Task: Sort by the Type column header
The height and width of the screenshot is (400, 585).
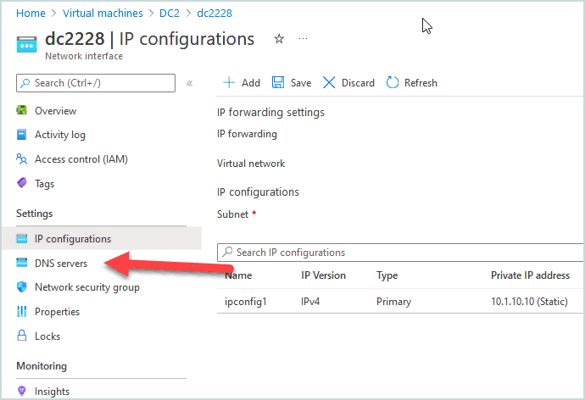Action: (x=387, y=275)
